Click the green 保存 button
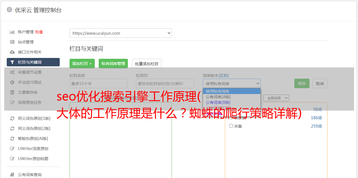The height and width of the screenshot is (178, 358). click(302, 83)
